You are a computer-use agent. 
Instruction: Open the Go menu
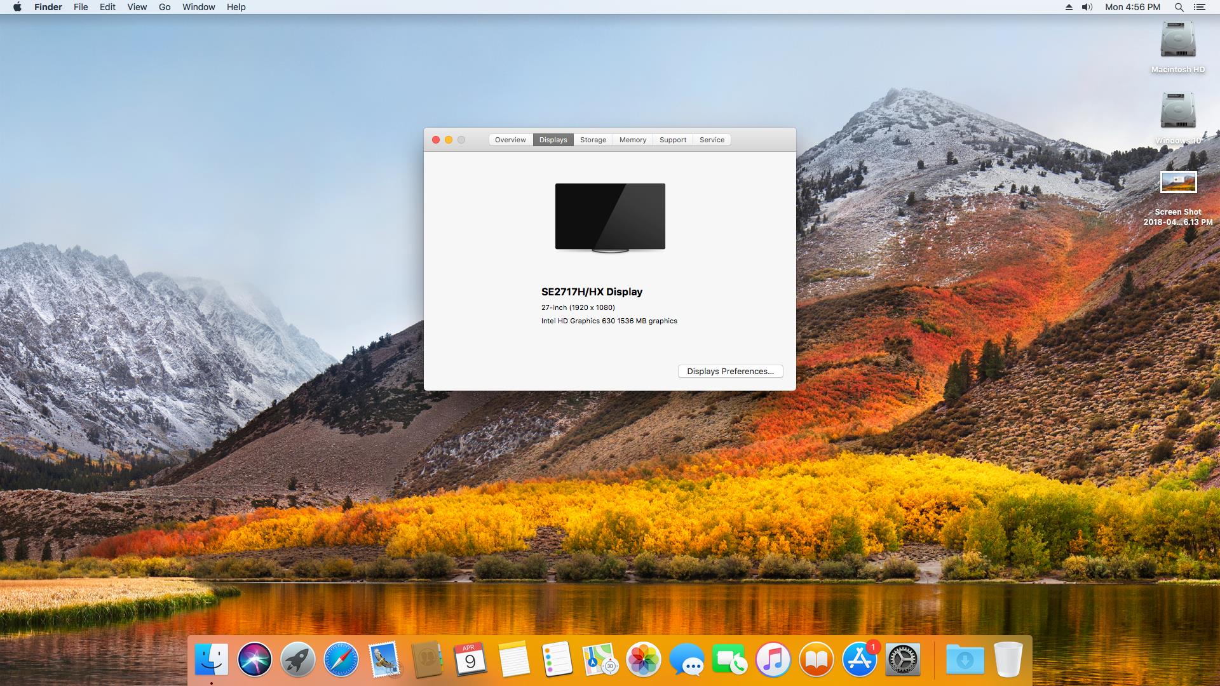click(165, 7)
